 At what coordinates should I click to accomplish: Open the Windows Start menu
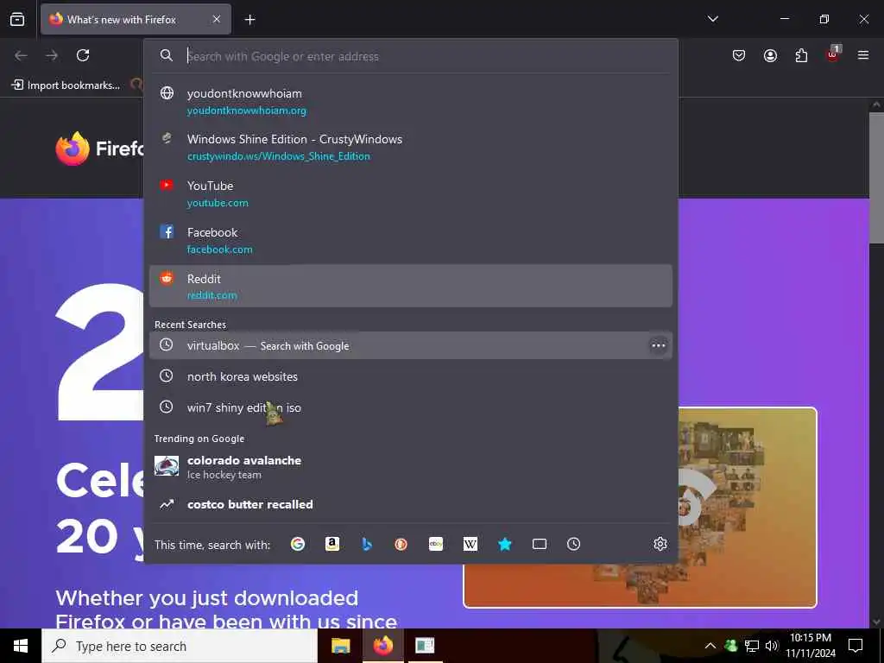pos(21,646)
